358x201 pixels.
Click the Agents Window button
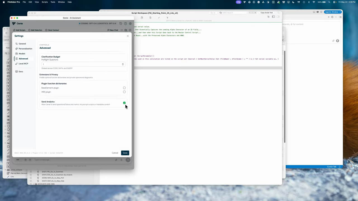coord(333,12)
